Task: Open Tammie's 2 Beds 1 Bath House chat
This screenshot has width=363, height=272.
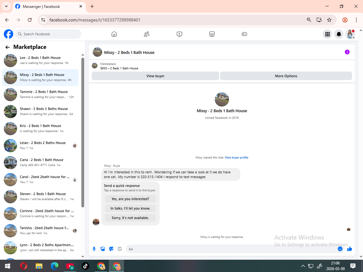Action: click(40, 94)
